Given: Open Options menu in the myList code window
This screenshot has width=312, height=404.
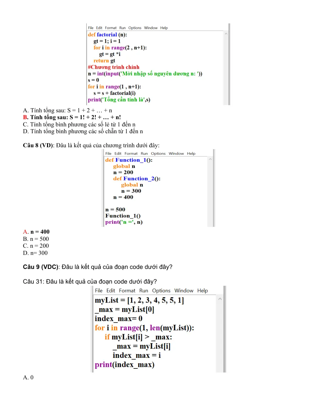Looking at the screenshot, I should 161,290.
